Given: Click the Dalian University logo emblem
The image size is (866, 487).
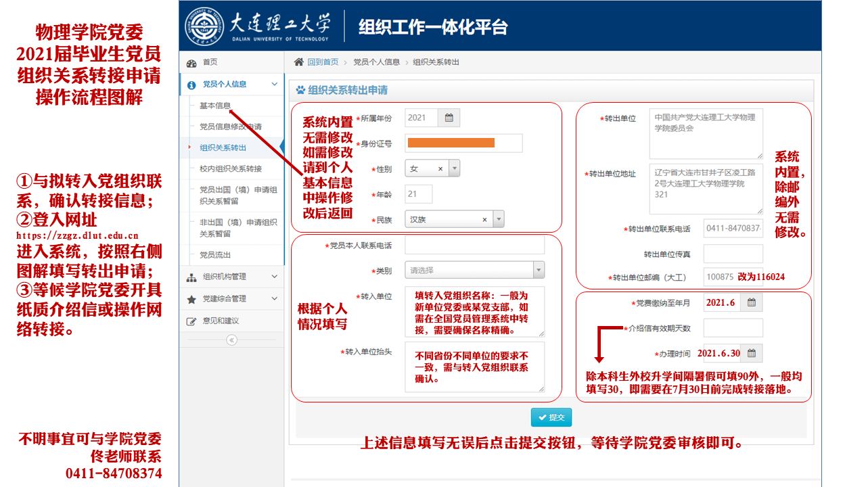Looking at the screenshot, I should pyautogui.click(x=204, y=26).
